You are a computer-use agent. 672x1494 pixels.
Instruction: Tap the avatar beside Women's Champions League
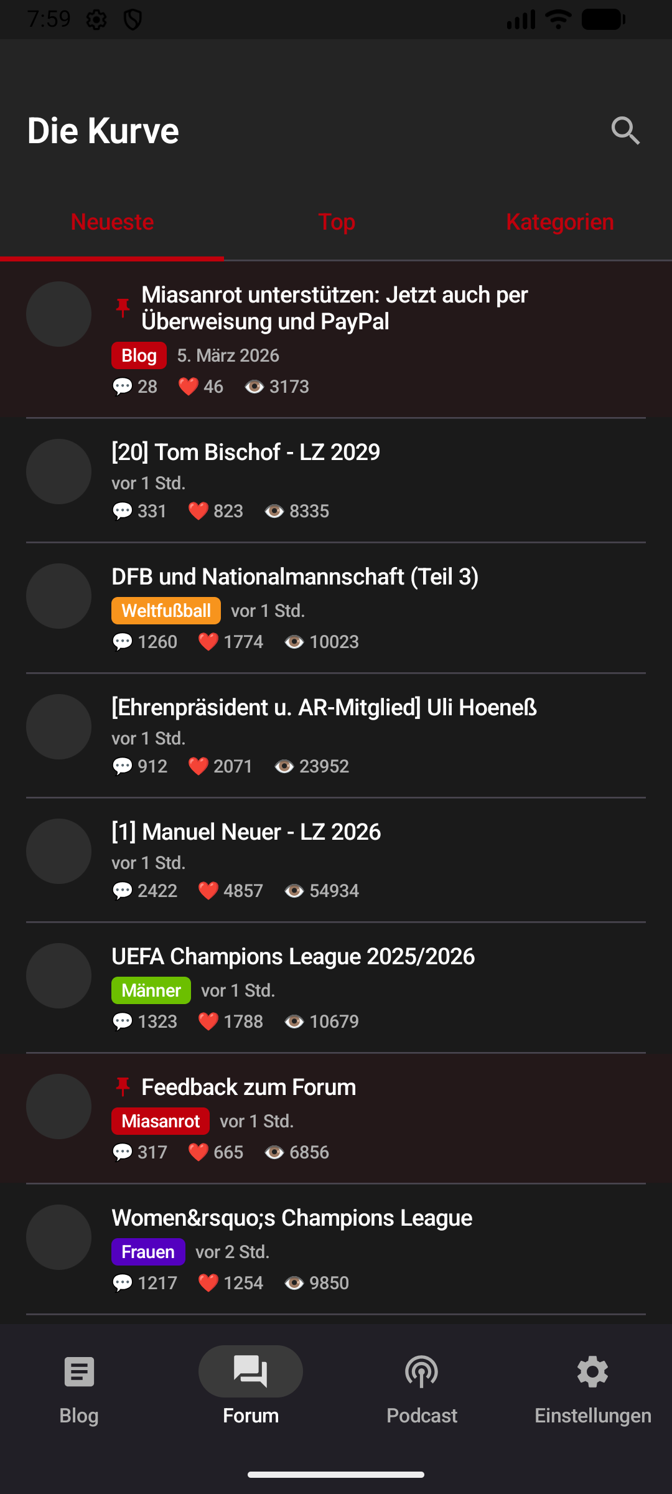coord(59,1237)
